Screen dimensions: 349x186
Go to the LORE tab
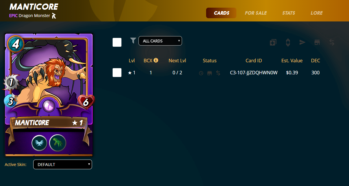point(316,13)
